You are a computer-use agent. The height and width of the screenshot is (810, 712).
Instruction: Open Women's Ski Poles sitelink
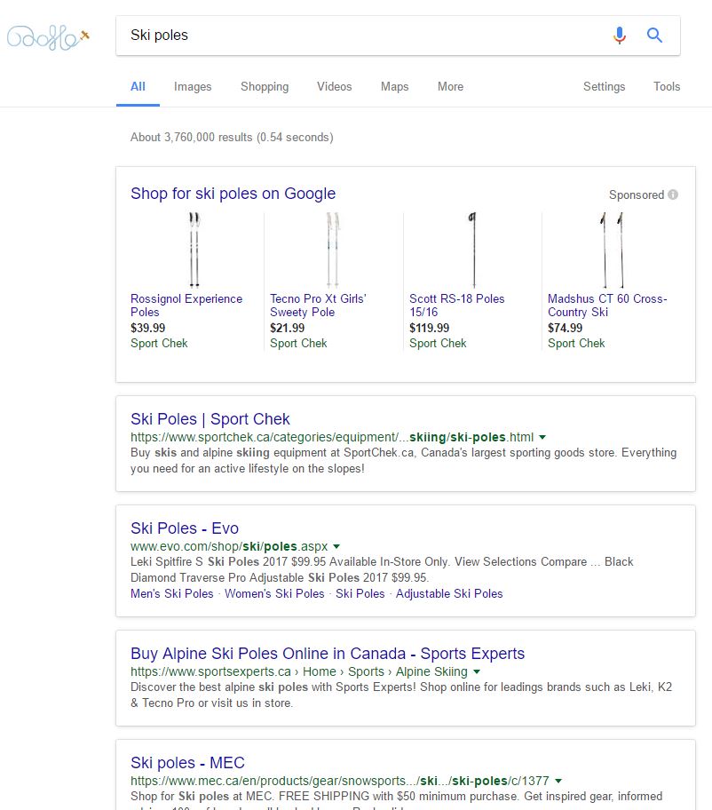tap(274, 594)
